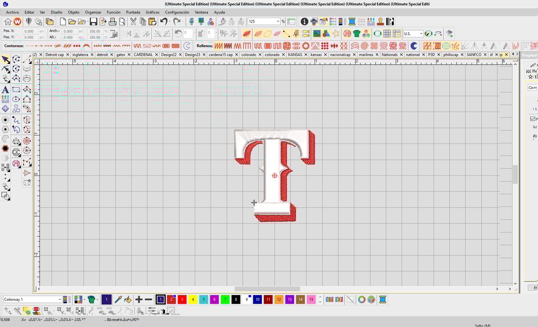Viewport: 538px width, 327px height.
Task: Open Print Preview magnifier icon
Action: pos(122,22)
